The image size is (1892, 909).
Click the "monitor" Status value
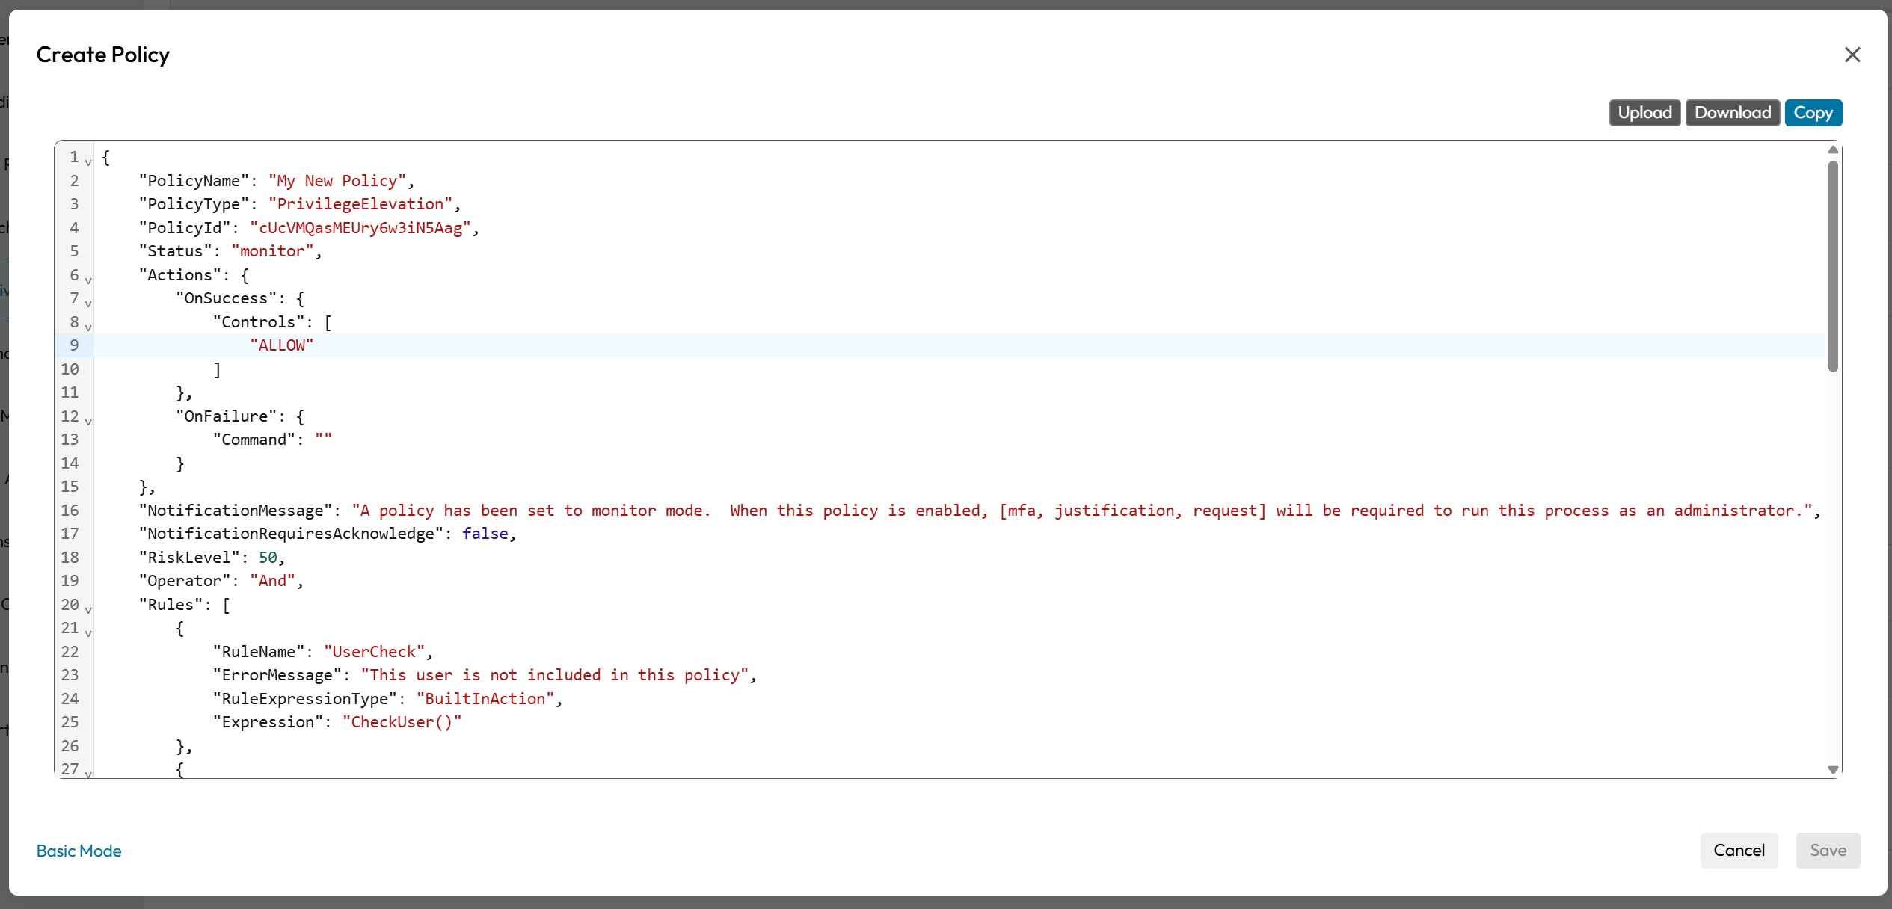click(x=272, y=251)
